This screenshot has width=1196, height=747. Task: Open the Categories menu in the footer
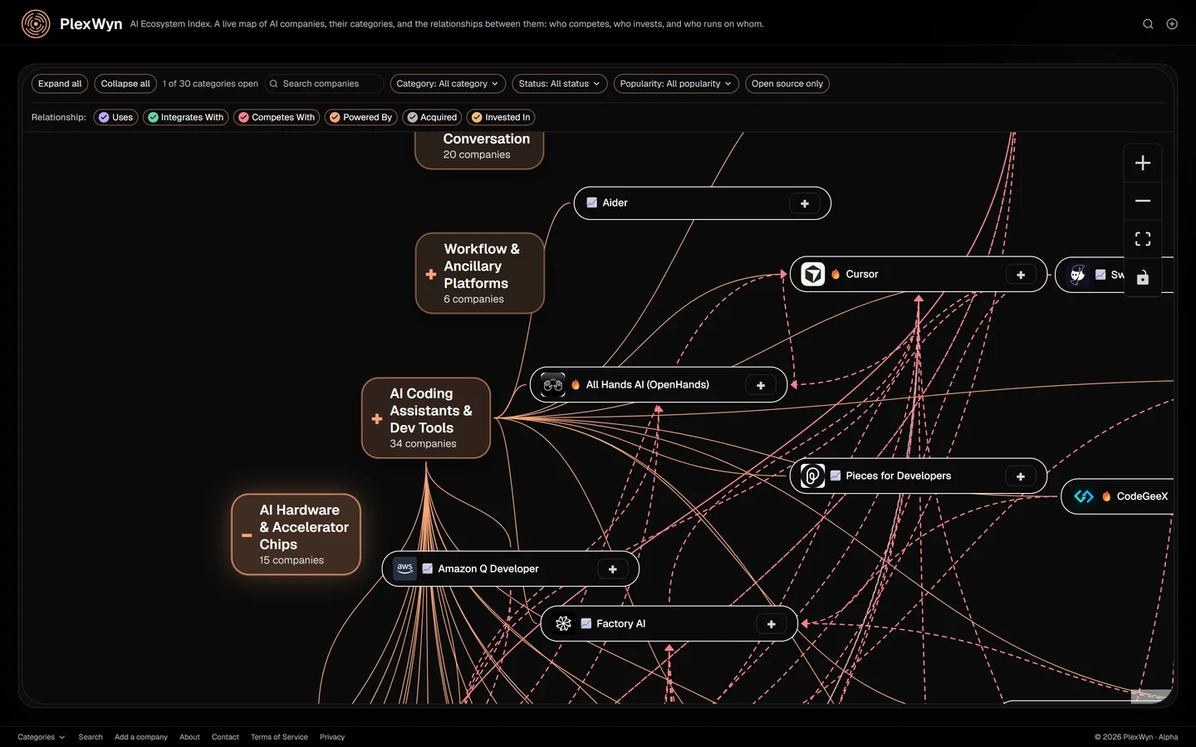tap(42, 737)
